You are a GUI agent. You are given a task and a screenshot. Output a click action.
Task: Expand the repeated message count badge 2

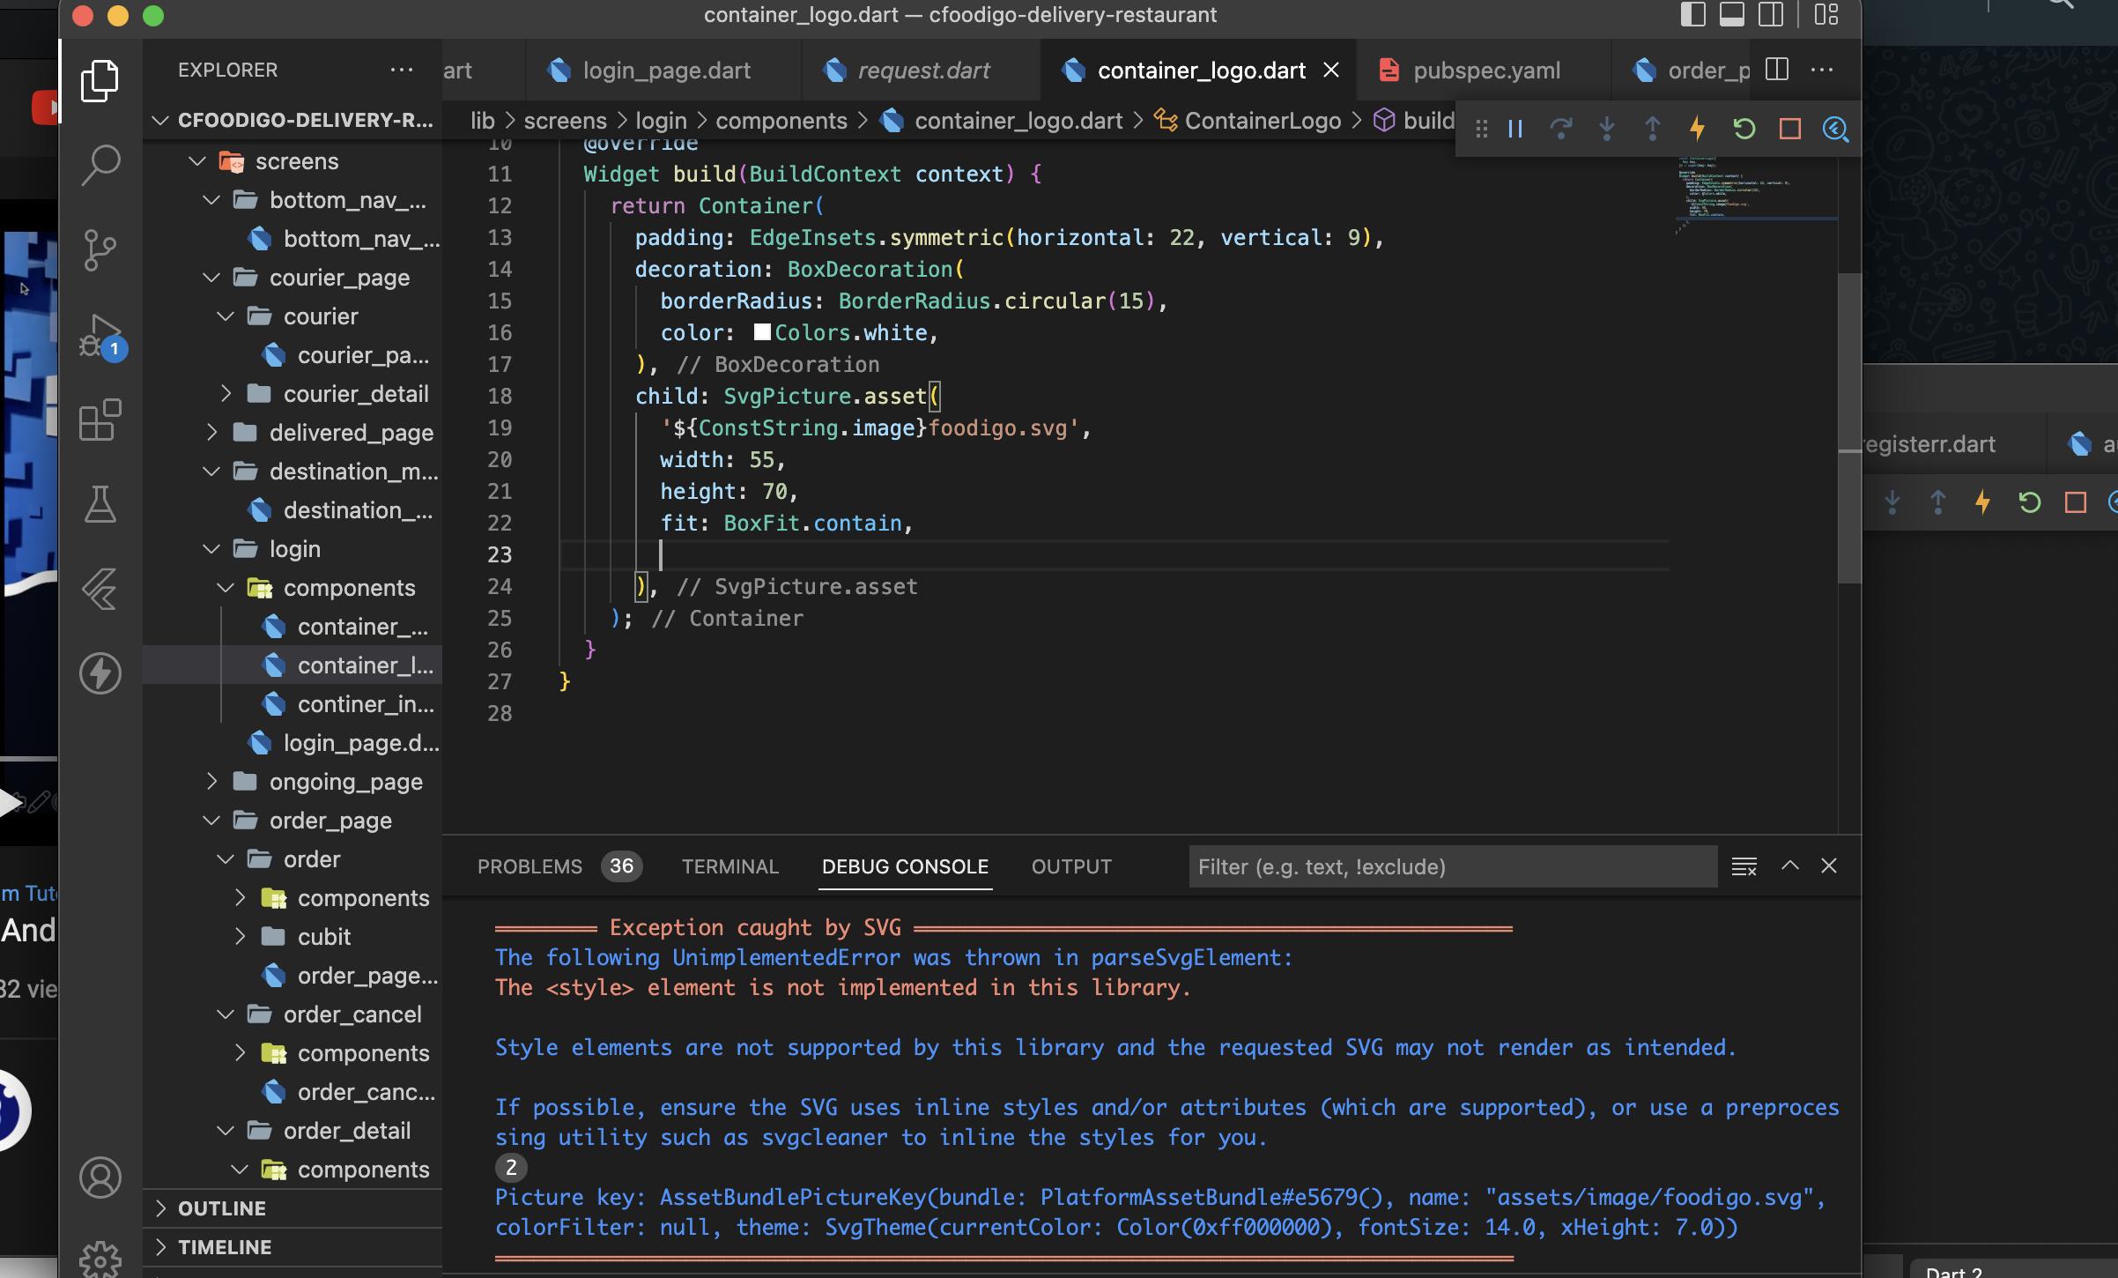pyautogui.click(x=511, y=1168)
